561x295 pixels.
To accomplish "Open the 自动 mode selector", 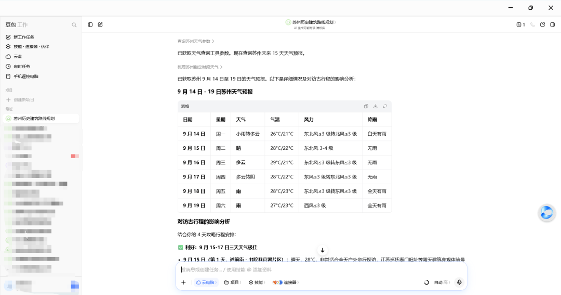I will pyautogui.click(x=442, y=283).
